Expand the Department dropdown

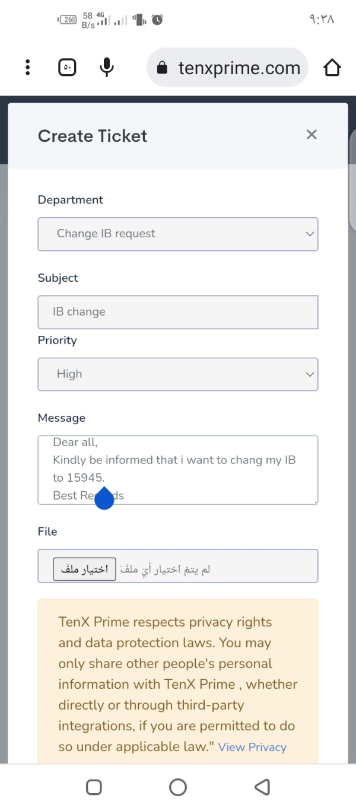tap(178, 234)
